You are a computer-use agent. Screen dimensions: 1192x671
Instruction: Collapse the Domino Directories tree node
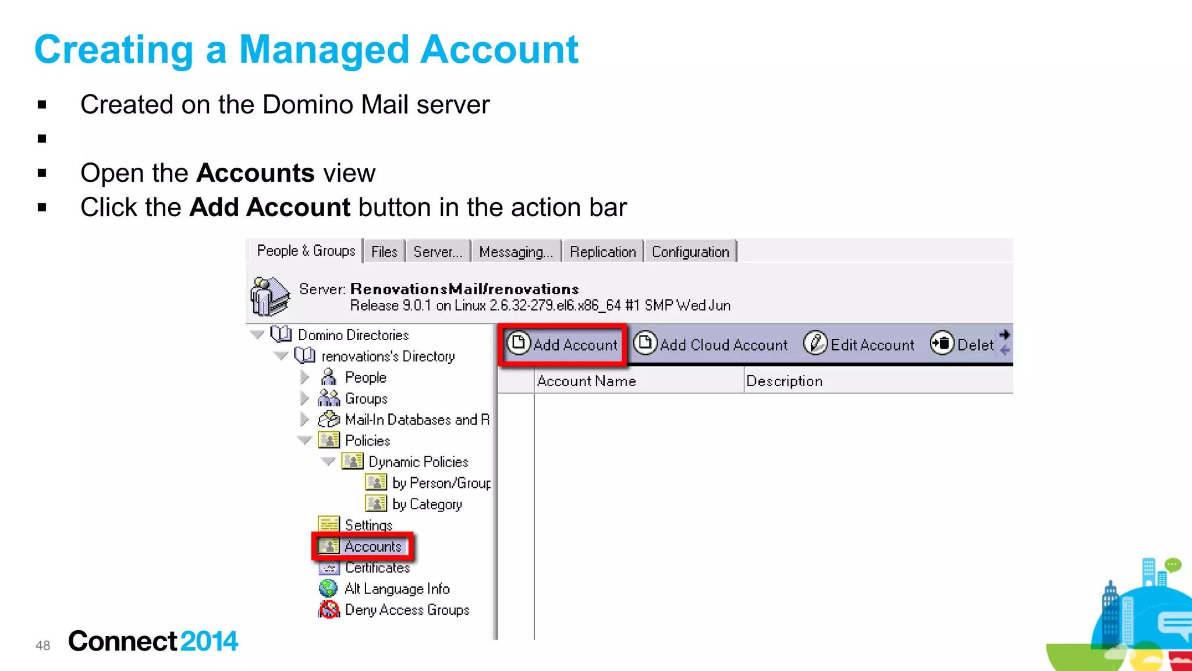pos(257,335)
